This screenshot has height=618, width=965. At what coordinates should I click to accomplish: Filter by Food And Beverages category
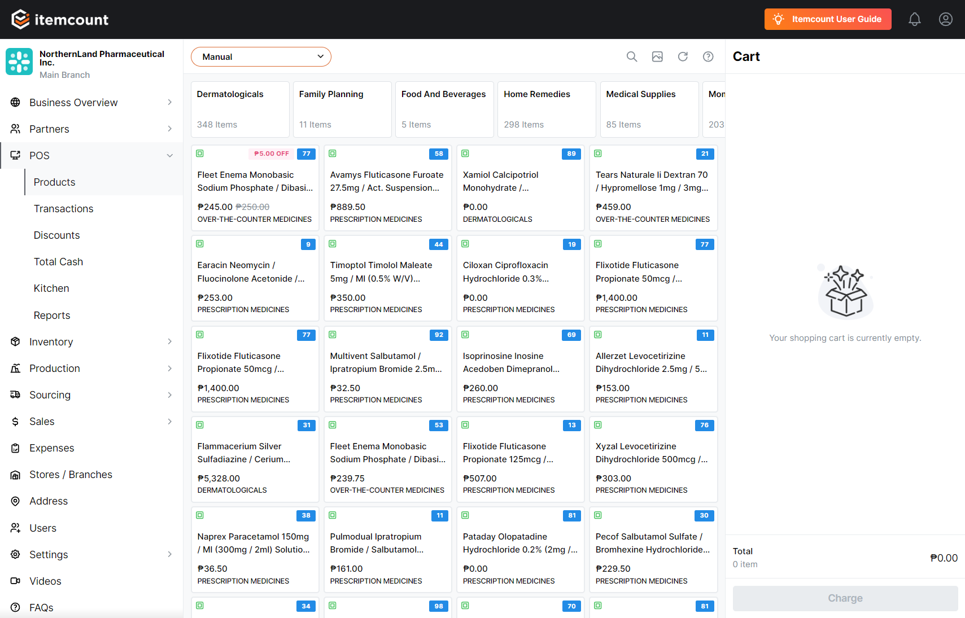444,109
